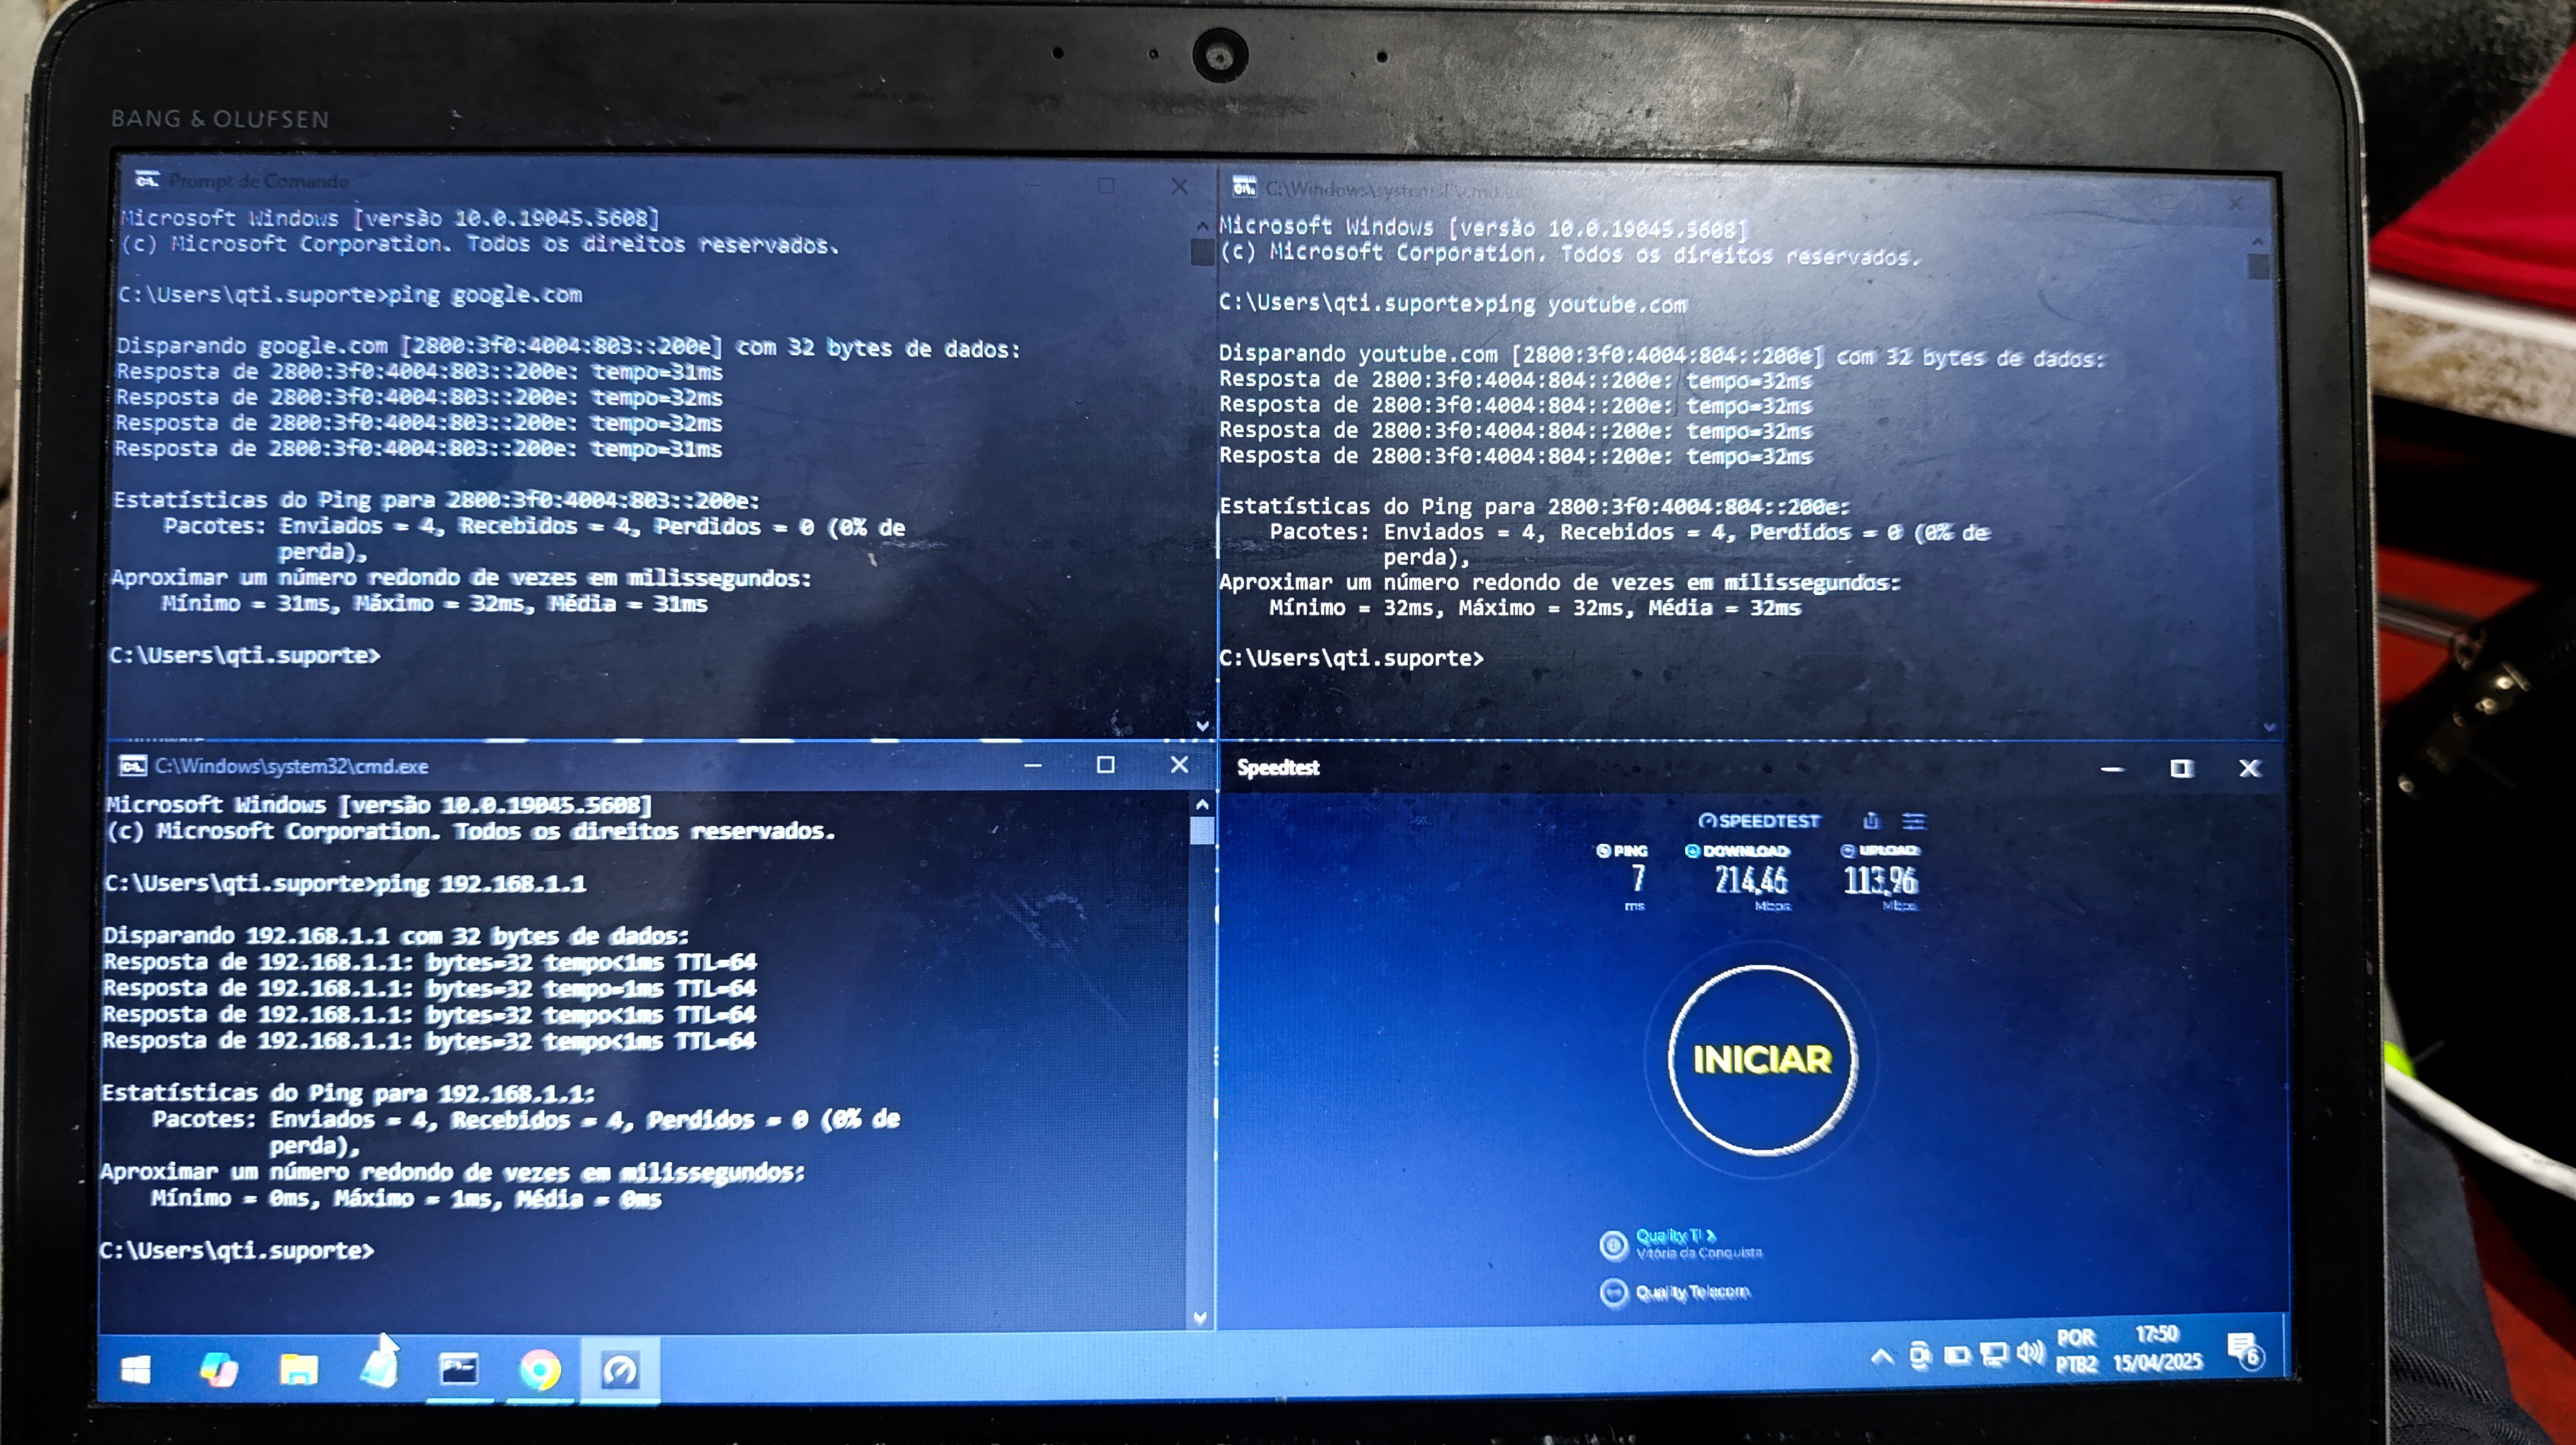Click the Command Prompt taskbar icon
Image resolution: width=2576 pixels, height=1445 pixels.
459,1369
